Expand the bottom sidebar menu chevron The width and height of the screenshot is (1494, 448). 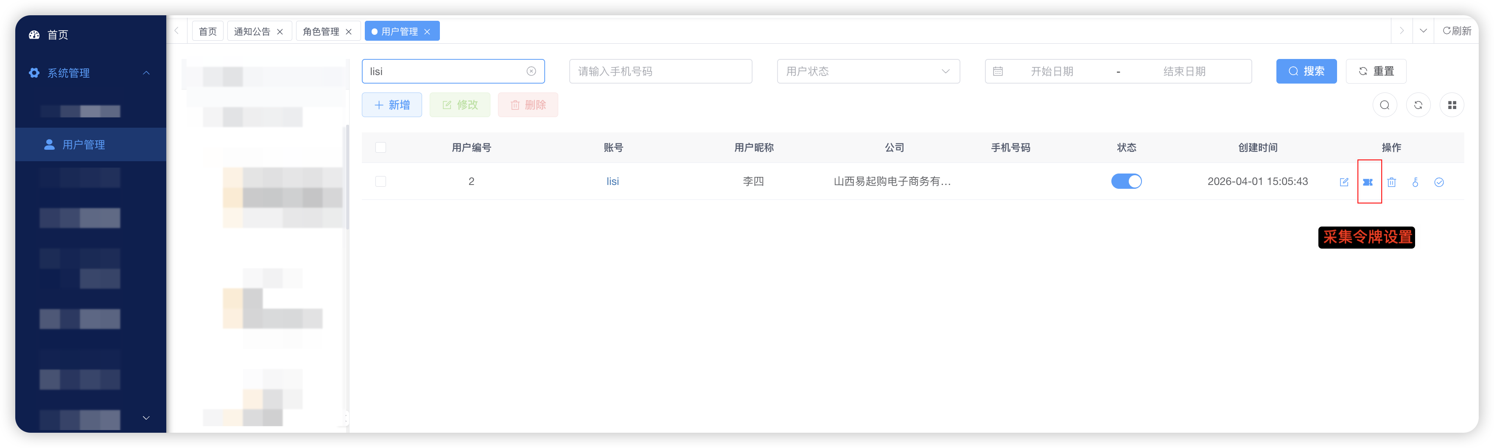click(x=146, y=418)
